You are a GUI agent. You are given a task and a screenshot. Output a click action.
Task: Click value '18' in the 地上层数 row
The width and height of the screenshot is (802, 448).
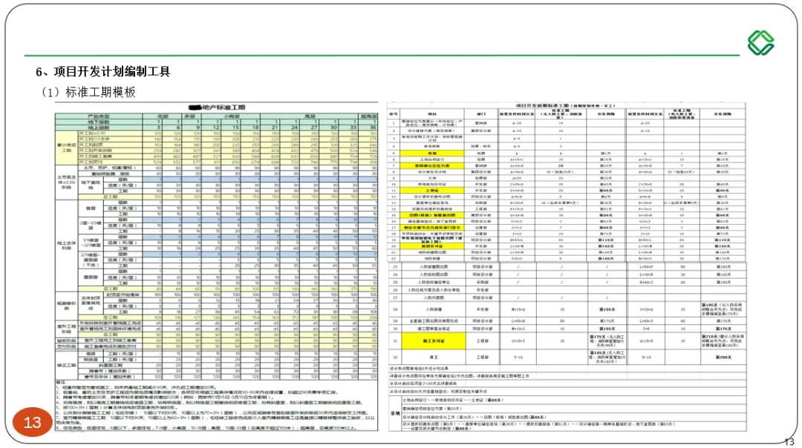coord(255,127)
